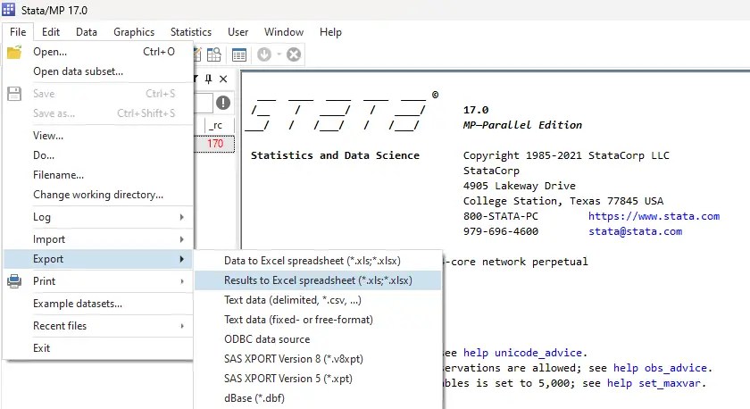Screen dimensions: 750x409
Task: Open the Graphics menu
Action: 134,32
